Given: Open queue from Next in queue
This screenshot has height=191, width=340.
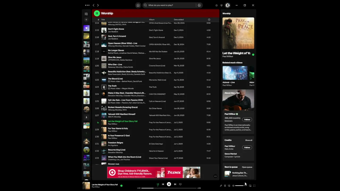Looking at the screenshot, I should click(247, 167).
